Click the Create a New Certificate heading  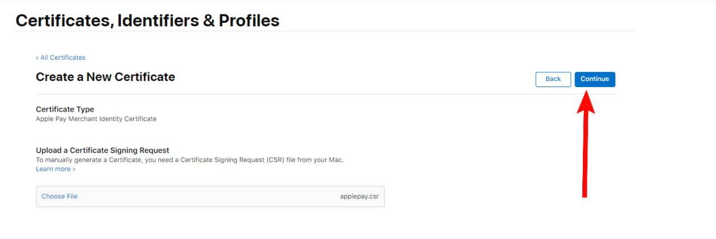click(105, 77)
